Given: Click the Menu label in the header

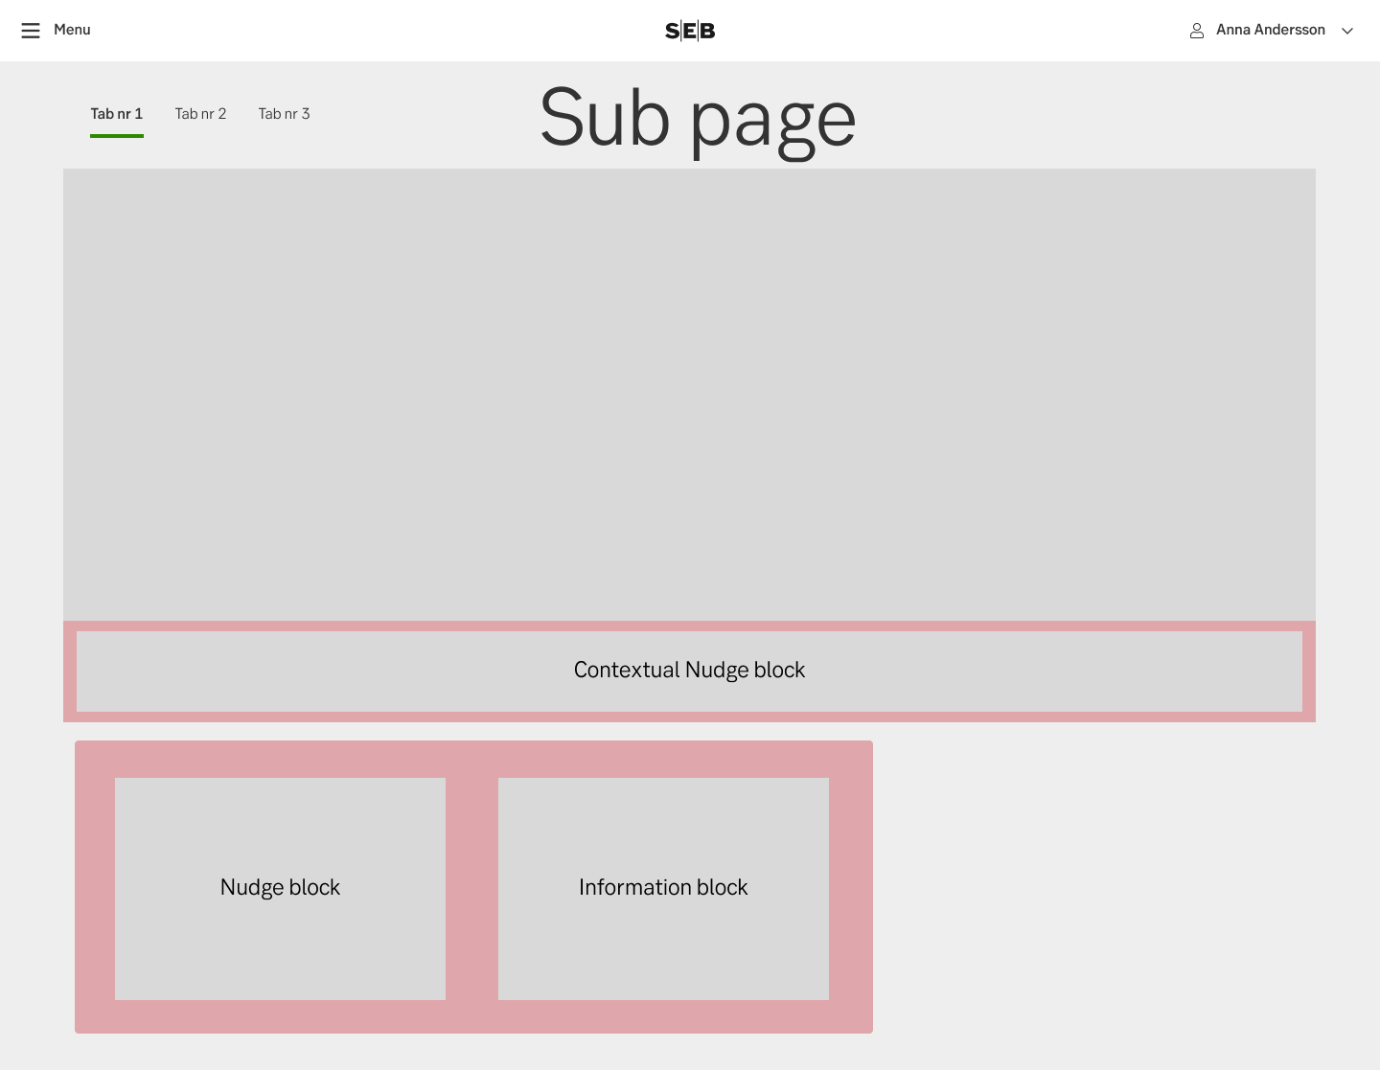Looking at the screenshot, I should click(72, 30).
